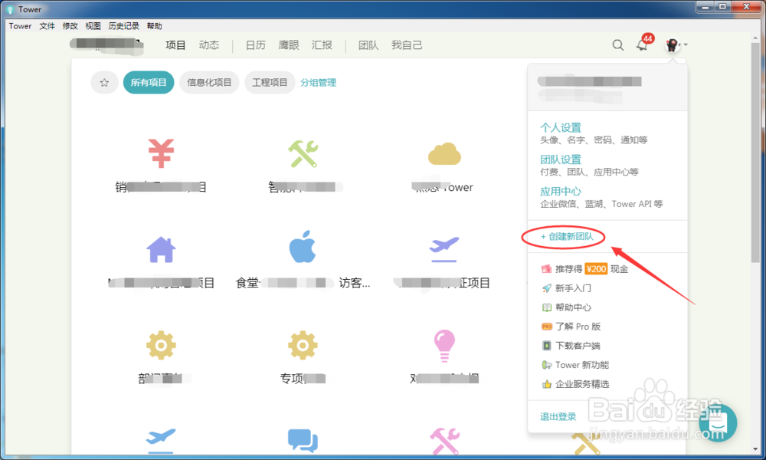Open the 分组管理 link
This screenshot has width=766, height=460.
point(318,83)
